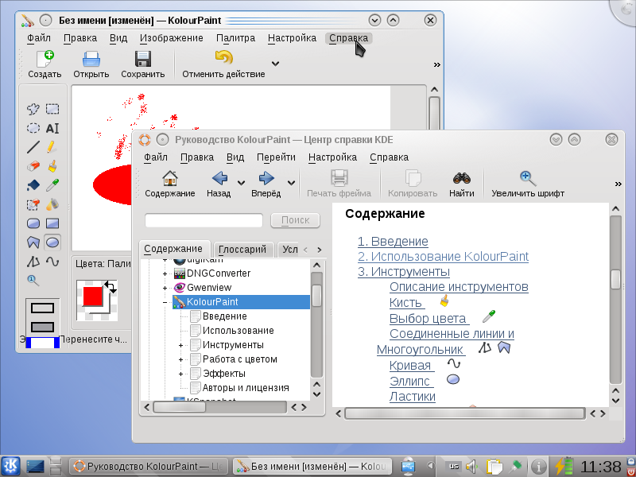The image size is (636, 477).
Task: Activate the Curve tool
Action: click(52, 262)
